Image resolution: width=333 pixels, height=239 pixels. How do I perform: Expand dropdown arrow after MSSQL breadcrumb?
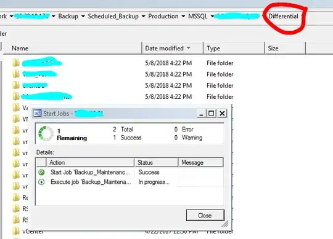click(212, 17)
